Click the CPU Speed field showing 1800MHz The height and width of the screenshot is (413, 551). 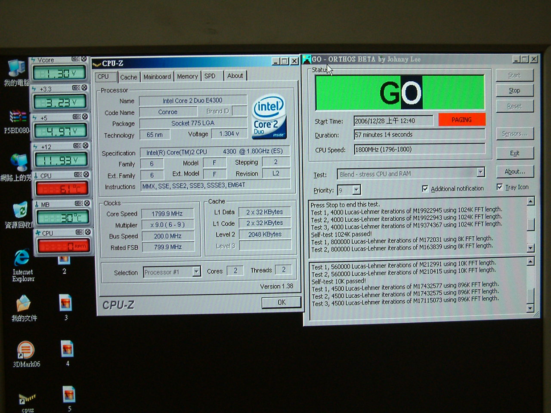pyautogui.click(x=419, y=149)
